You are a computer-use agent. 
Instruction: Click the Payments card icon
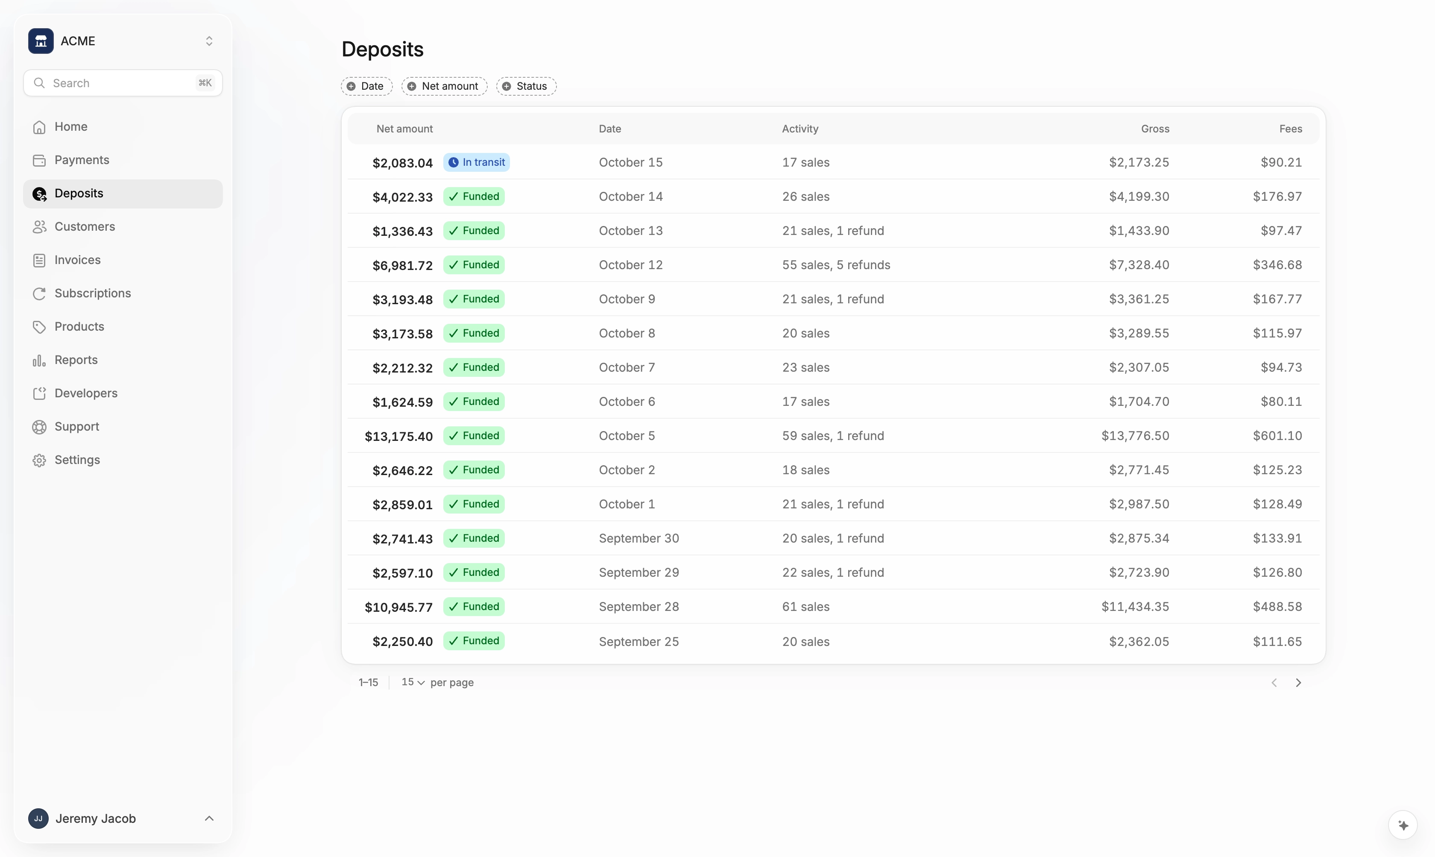pos(39,161)
